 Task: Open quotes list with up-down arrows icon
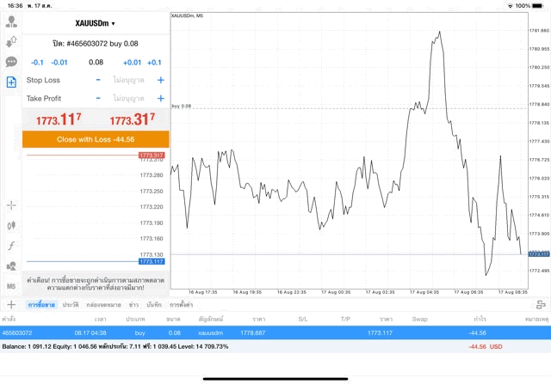(x=11, y=41)
